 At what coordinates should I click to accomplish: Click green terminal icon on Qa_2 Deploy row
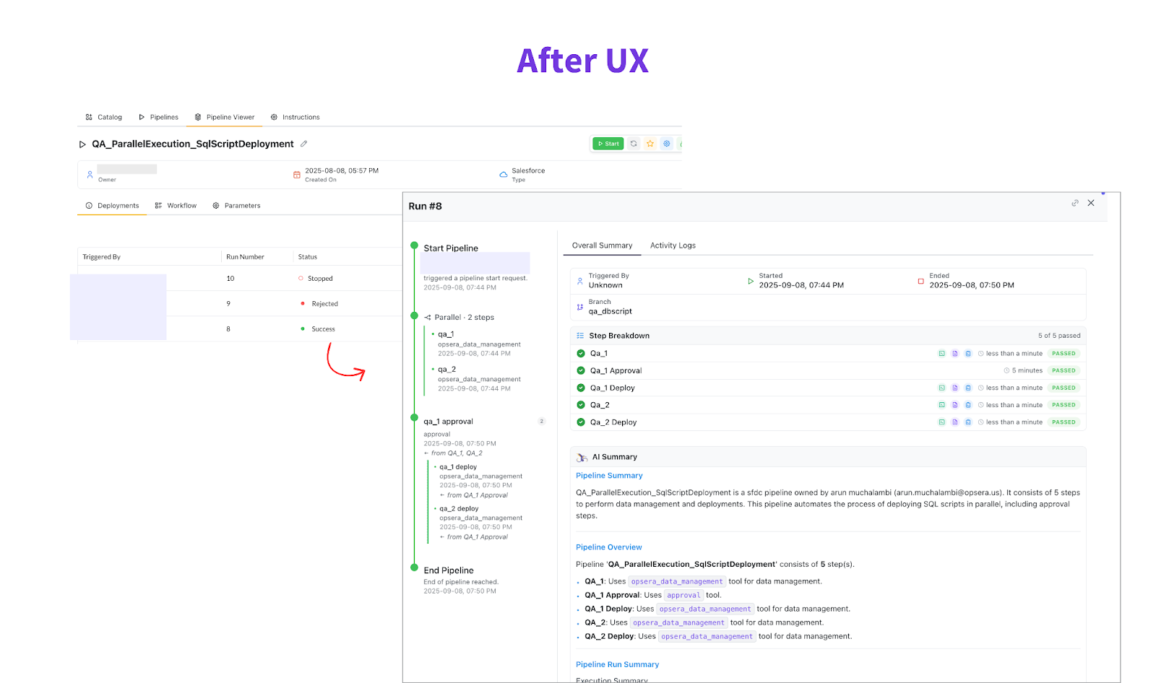(x=941, y=422)
